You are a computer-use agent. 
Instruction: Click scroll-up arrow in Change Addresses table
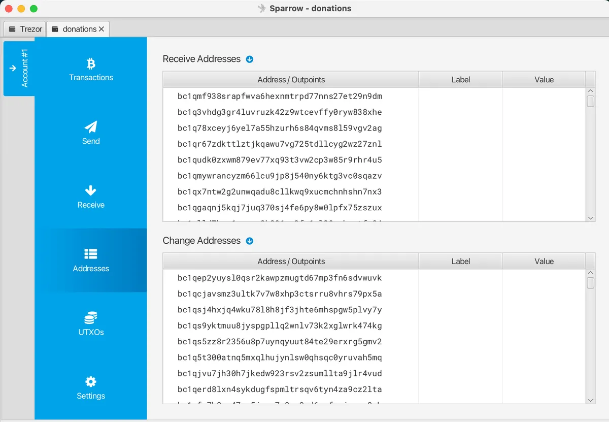[590, 273]
